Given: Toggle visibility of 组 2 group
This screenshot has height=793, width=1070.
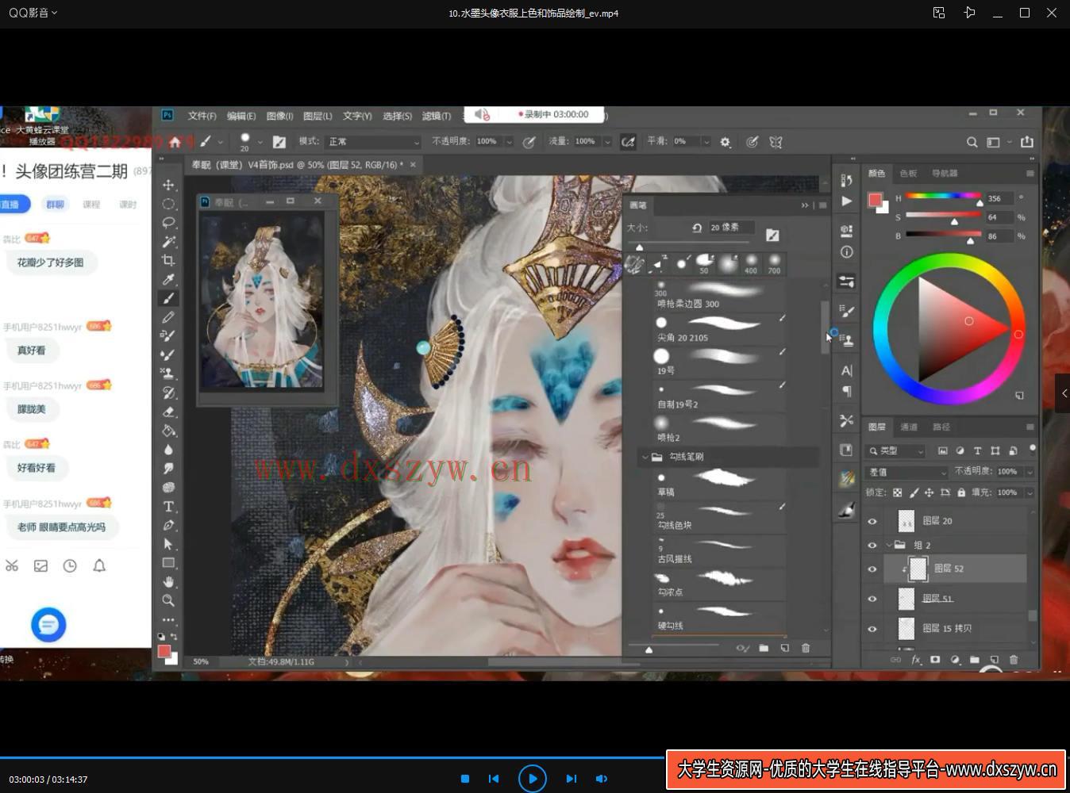Looking at the screenshot, I should point(872,546).
